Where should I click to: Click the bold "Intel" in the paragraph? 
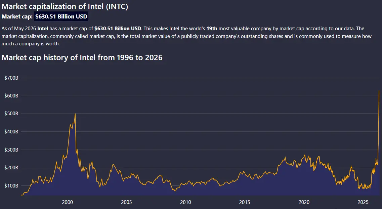click(x=43, y=29)
